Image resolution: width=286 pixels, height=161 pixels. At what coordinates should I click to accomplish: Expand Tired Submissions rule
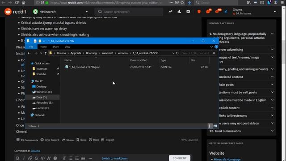point(272,131)
